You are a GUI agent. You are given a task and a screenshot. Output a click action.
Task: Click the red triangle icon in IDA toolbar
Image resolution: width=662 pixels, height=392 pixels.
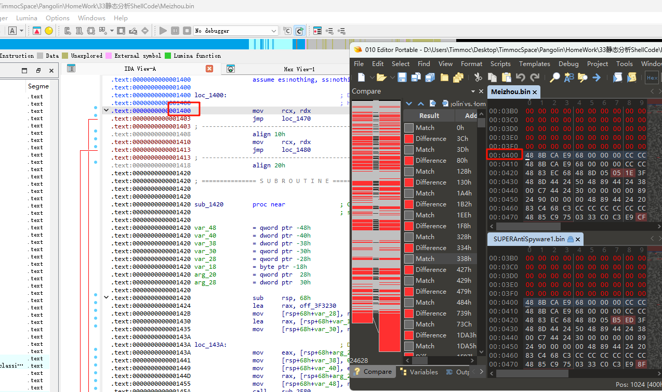pos(37,31)
